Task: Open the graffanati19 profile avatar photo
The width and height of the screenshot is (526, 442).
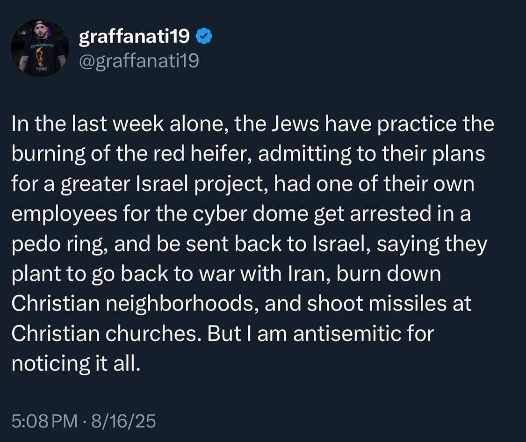Action: pyautogui.click(x=40, y=48)
